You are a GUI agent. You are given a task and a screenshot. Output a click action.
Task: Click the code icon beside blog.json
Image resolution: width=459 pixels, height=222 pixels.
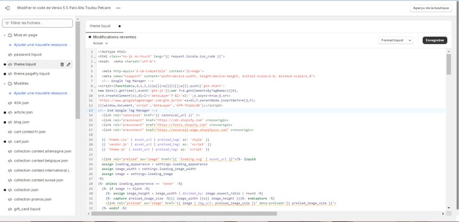[10, 122]
